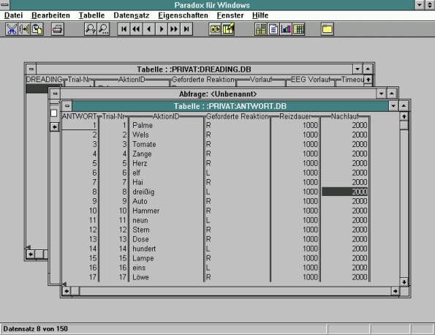Click the locate field value magnifier icon
The width and height of the screenshot is (435, 335).
tap(91, 29)
